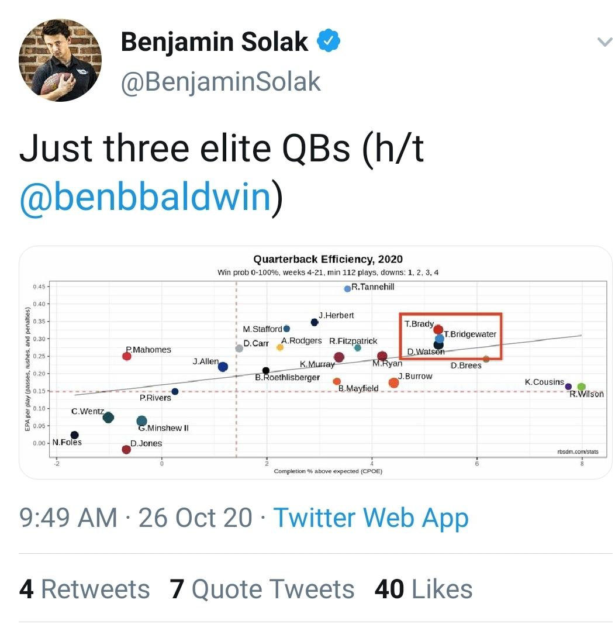This screenshot has height=631, width=615.
Task: Click the rbsdm.com/stats watermark text
Action: (578, 451)
